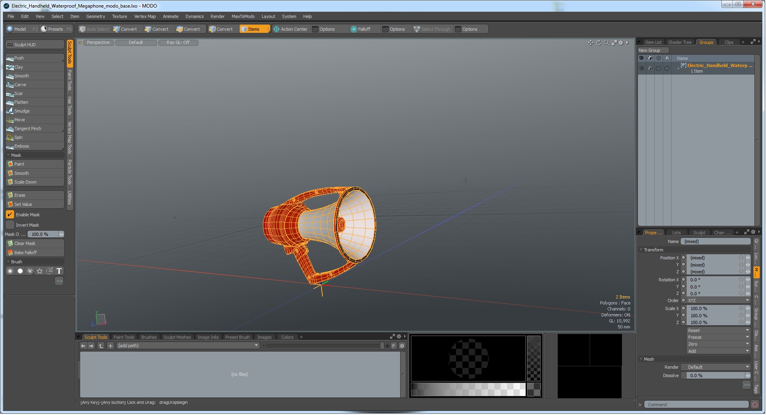766x415 pixels.
Task: Activate the Tangent Pinch tool
Action: tap(35, 128)
